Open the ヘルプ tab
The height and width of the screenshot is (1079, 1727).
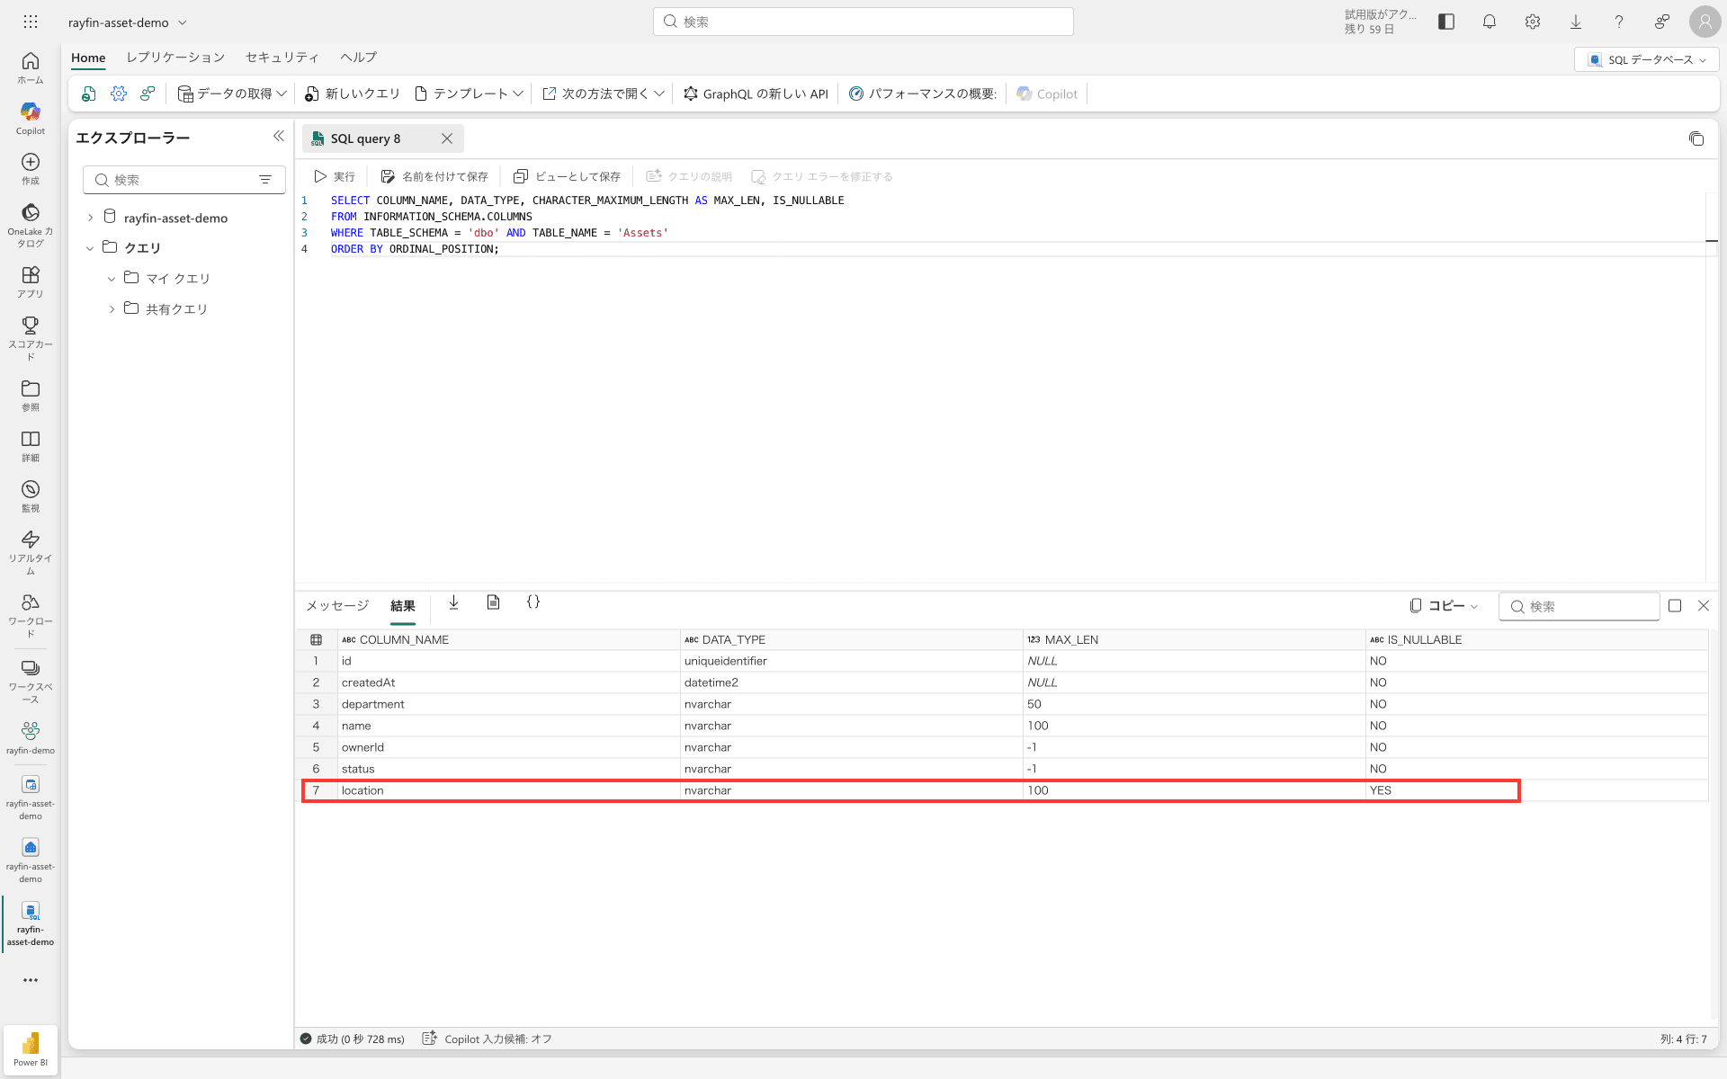(359, 57)
